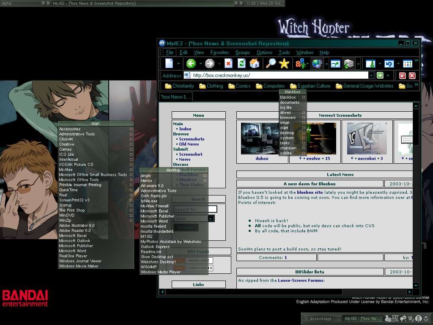
Task: Open the necroboi screenshot thumbnail
Action: tap(367, 138)
